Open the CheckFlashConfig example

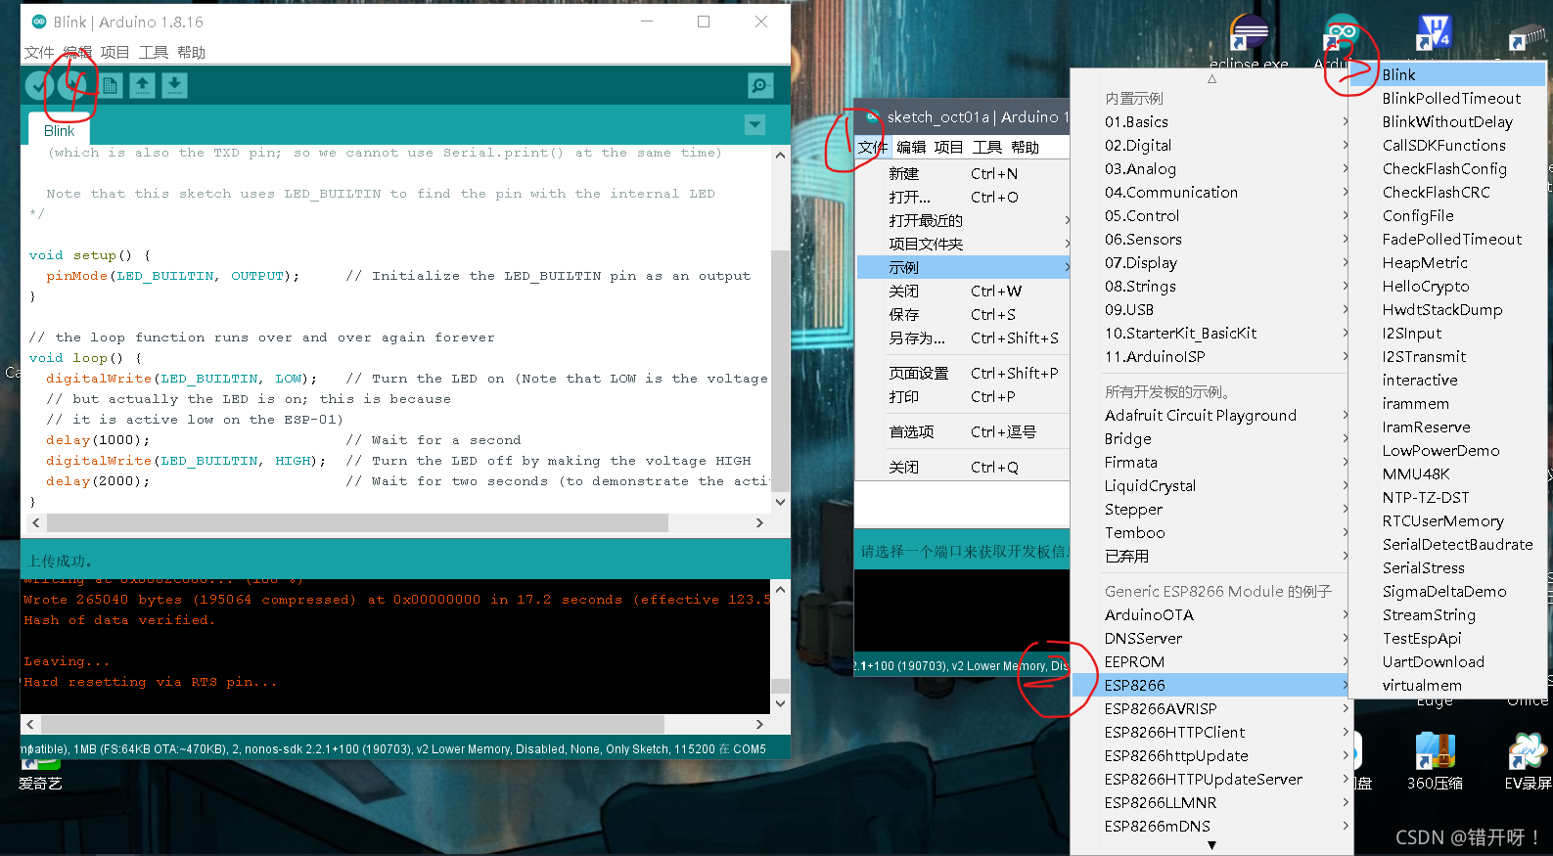[1448, 168]
